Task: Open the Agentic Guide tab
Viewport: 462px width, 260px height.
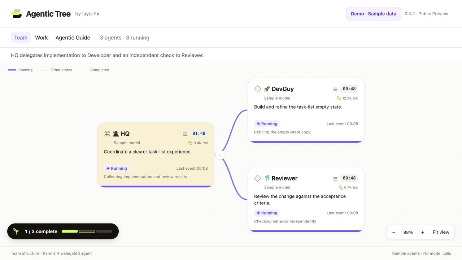Action: tap(73, 38)
